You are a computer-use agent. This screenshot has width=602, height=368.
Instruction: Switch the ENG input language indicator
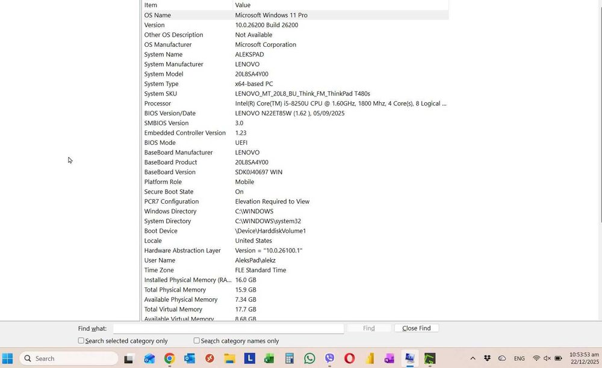(x=519, y=358)
